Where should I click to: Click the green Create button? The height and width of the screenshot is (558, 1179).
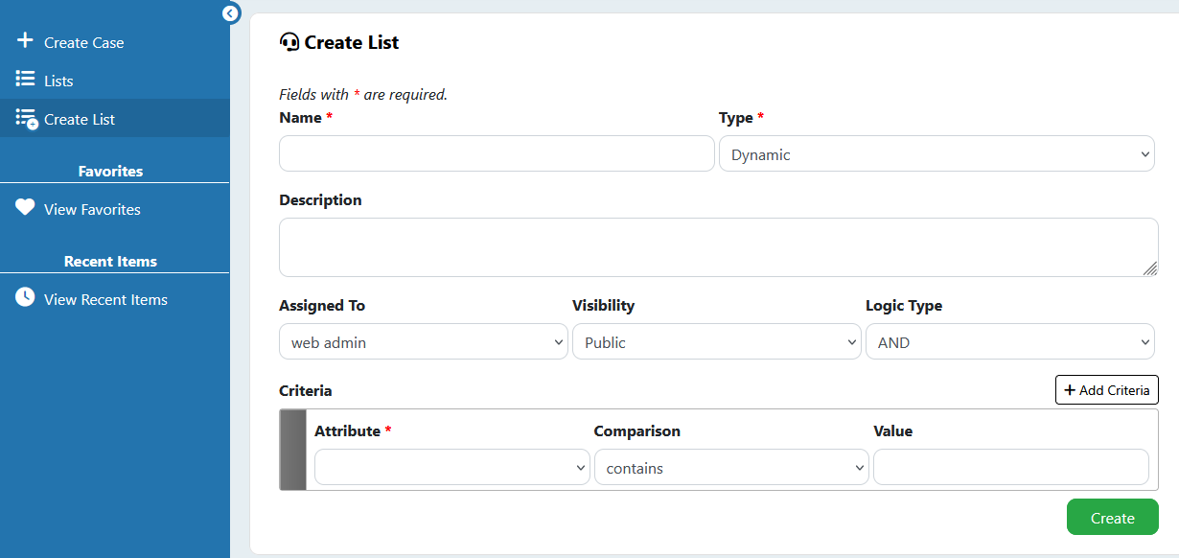(x=1112, y=517)
